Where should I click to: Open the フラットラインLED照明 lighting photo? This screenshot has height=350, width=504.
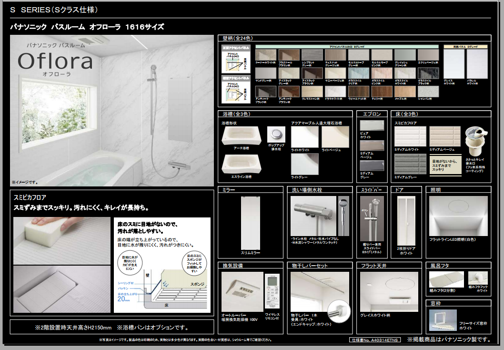pyautogui.click(x=458, y=216)
